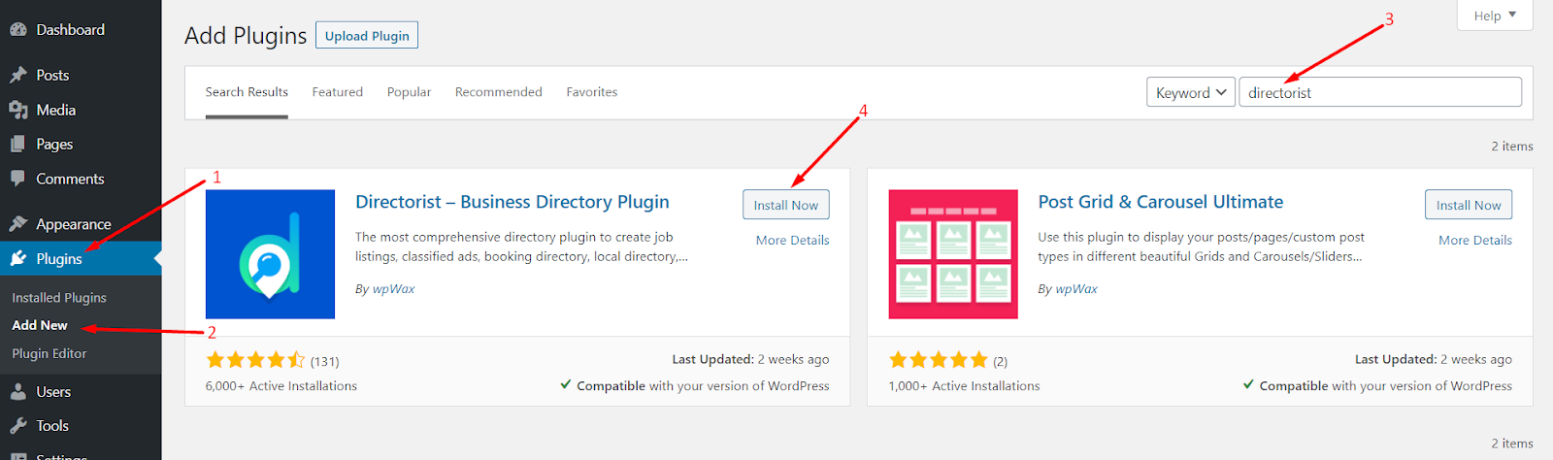Open Appearance menu item

pos(81,224)
